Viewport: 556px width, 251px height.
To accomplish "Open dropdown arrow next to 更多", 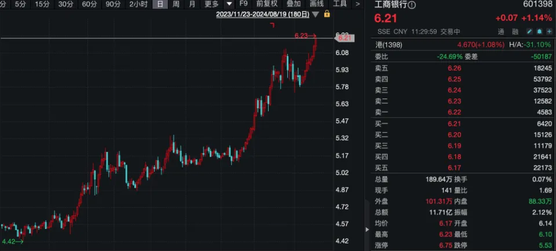I will [x=229, y=4].
